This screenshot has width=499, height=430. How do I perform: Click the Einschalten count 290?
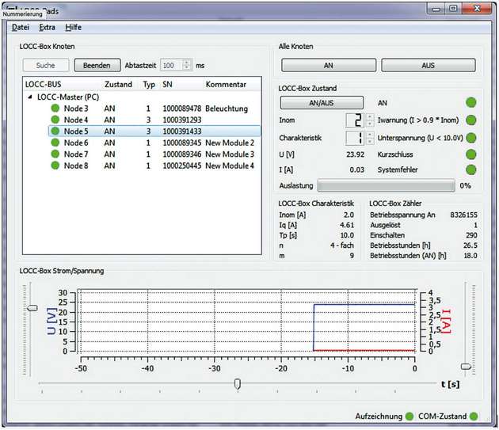(x=471, y=235)
